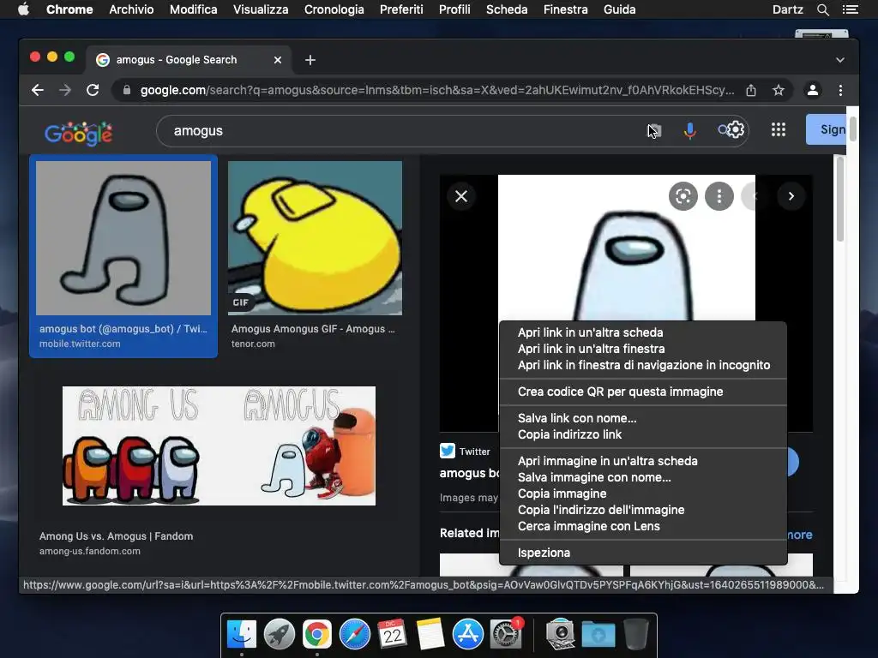Select the yellow Amogus GIF thumbnail
Viewport: 878px width, 658px height.
[x=315, y=238]
